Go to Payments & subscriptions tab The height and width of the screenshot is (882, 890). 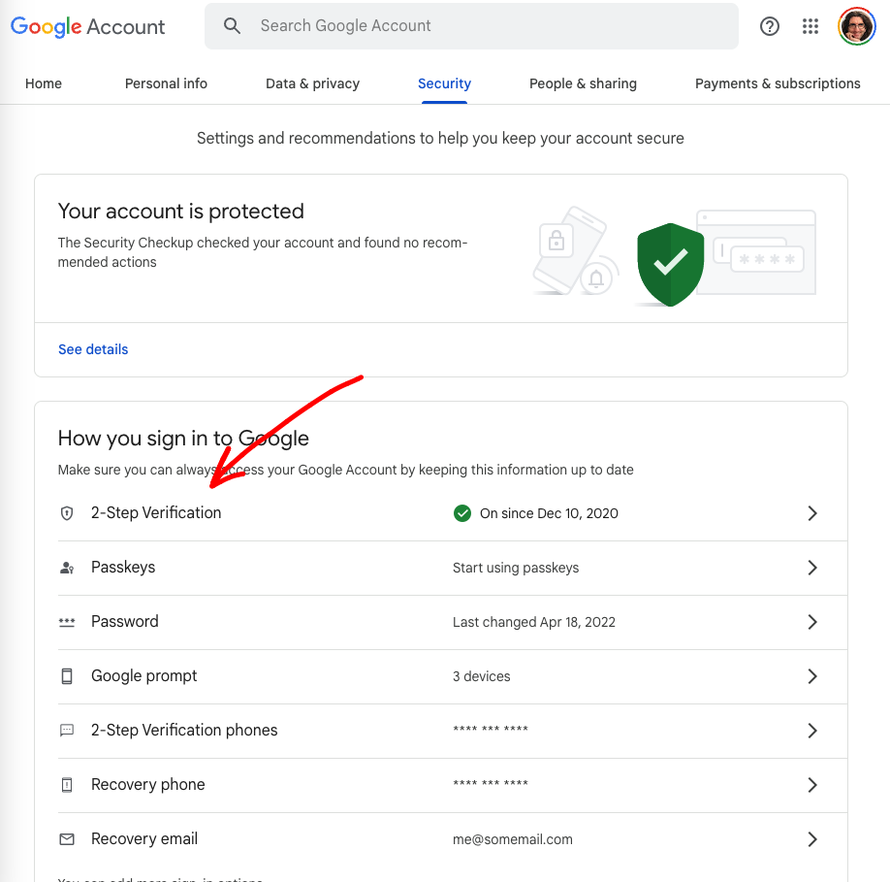click(778, 83)
